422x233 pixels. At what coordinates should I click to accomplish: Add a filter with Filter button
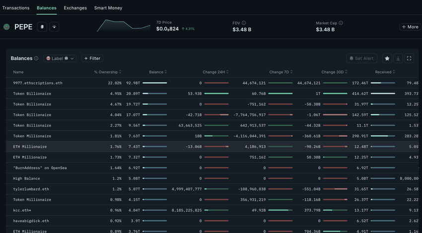(x=92, y=58)
